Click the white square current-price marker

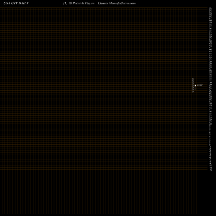pos(195,85)
